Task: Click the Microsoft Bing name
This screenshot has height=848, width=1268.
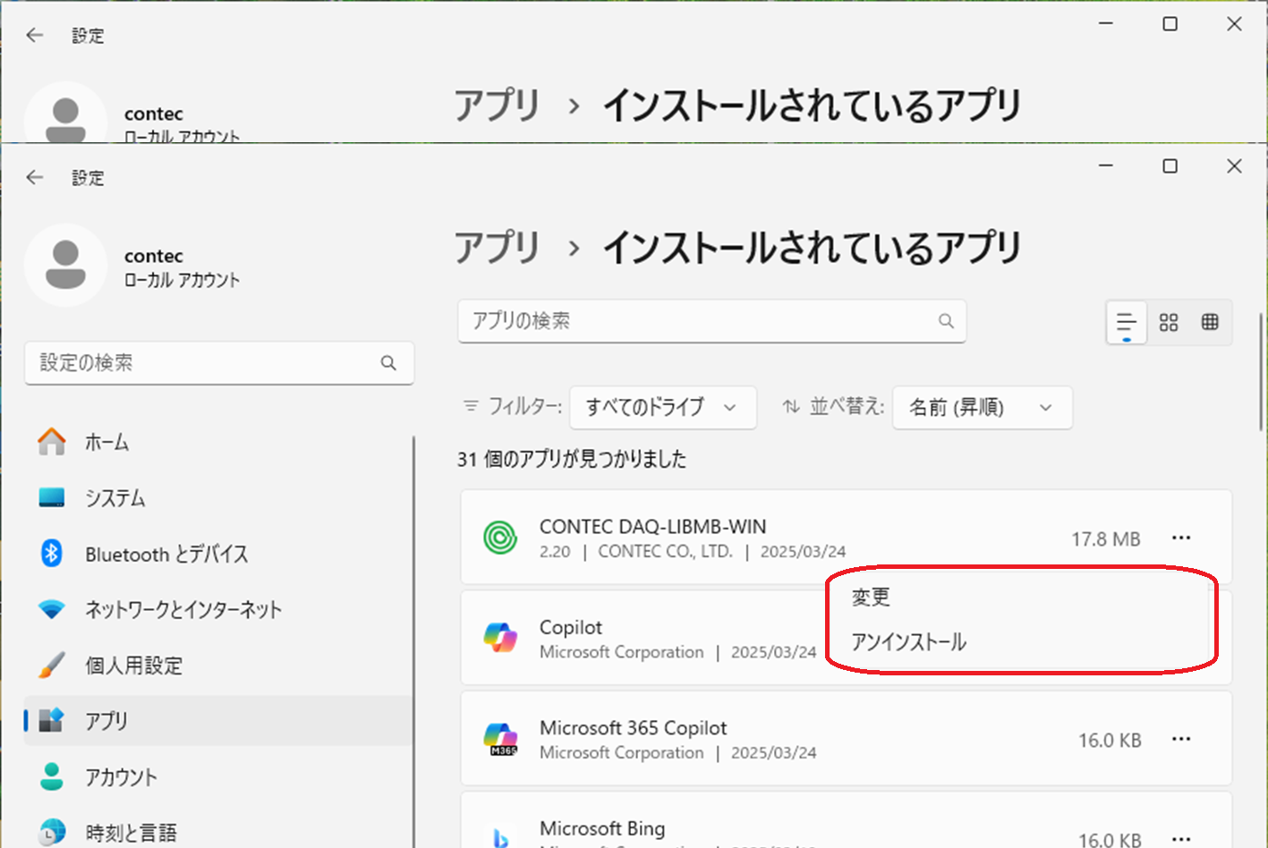Action: [x=602, y=828]
